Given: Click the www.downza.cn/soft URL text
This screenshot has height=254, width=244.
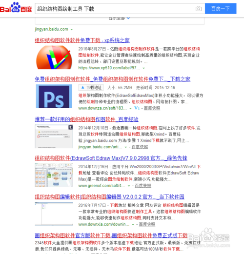Looking at the screenshot, I should pyautogui.click(x=102, y=108).
